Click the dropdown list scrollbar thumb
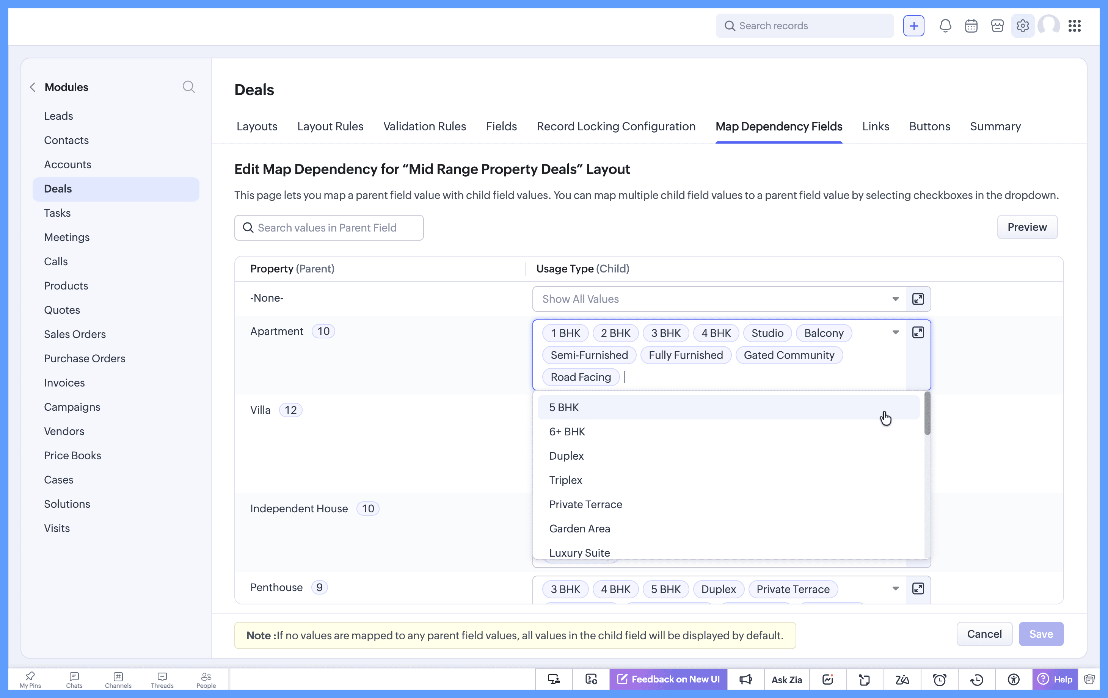The height and width of the screenshot is (698, 1108). [x=927, y=413]
